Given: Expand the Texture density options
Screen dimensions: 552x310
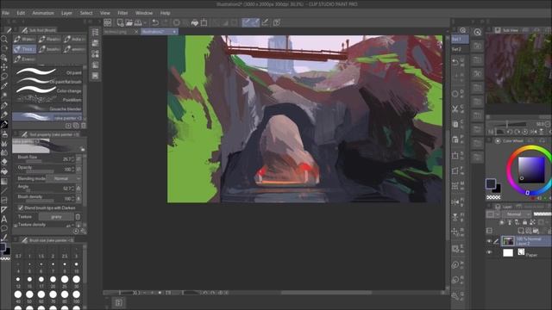Looking at the screenshot, I should tap(16, 225).
